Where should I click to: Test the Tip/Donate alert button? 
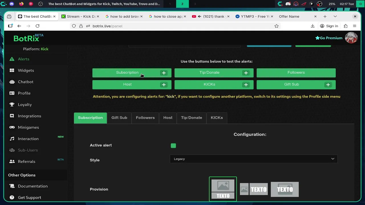(x=214, y=73)
